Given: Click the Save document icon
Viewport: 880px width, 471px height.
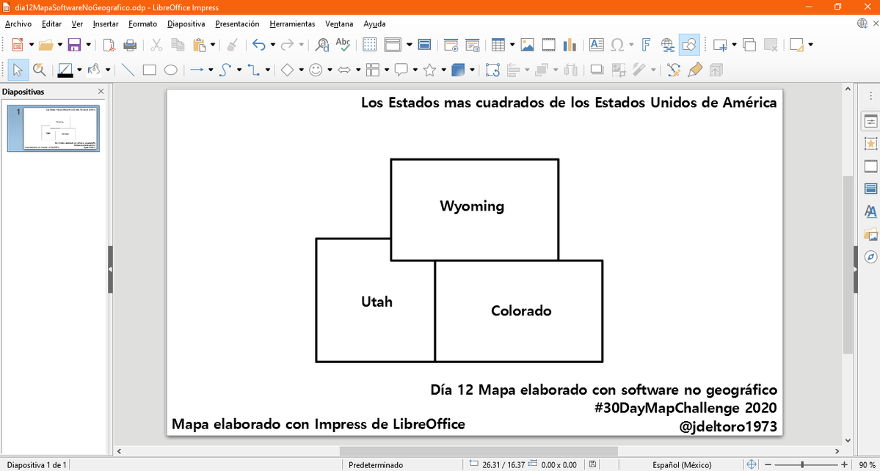Looking at the screenshot, I should click(x=74, y=45).
